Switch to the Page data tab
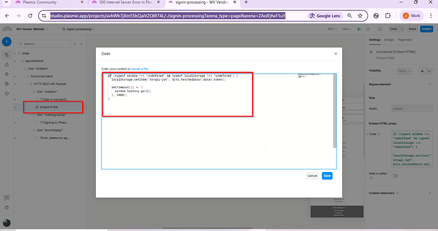Screen dimensions: 438x231 405,40
